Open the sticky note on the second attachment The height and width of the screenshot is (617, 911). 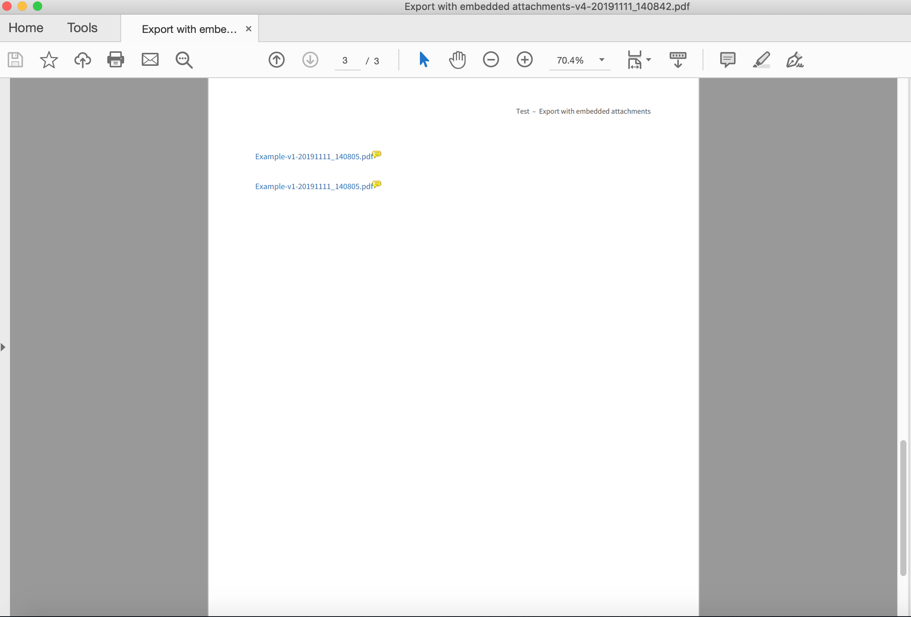[377, 184]
